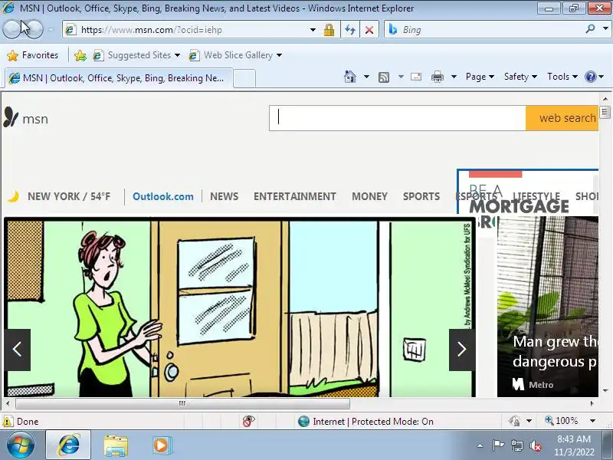Click the red Stop loading button
The width and height of the screenshot is (613, 460).
point(369,30)
